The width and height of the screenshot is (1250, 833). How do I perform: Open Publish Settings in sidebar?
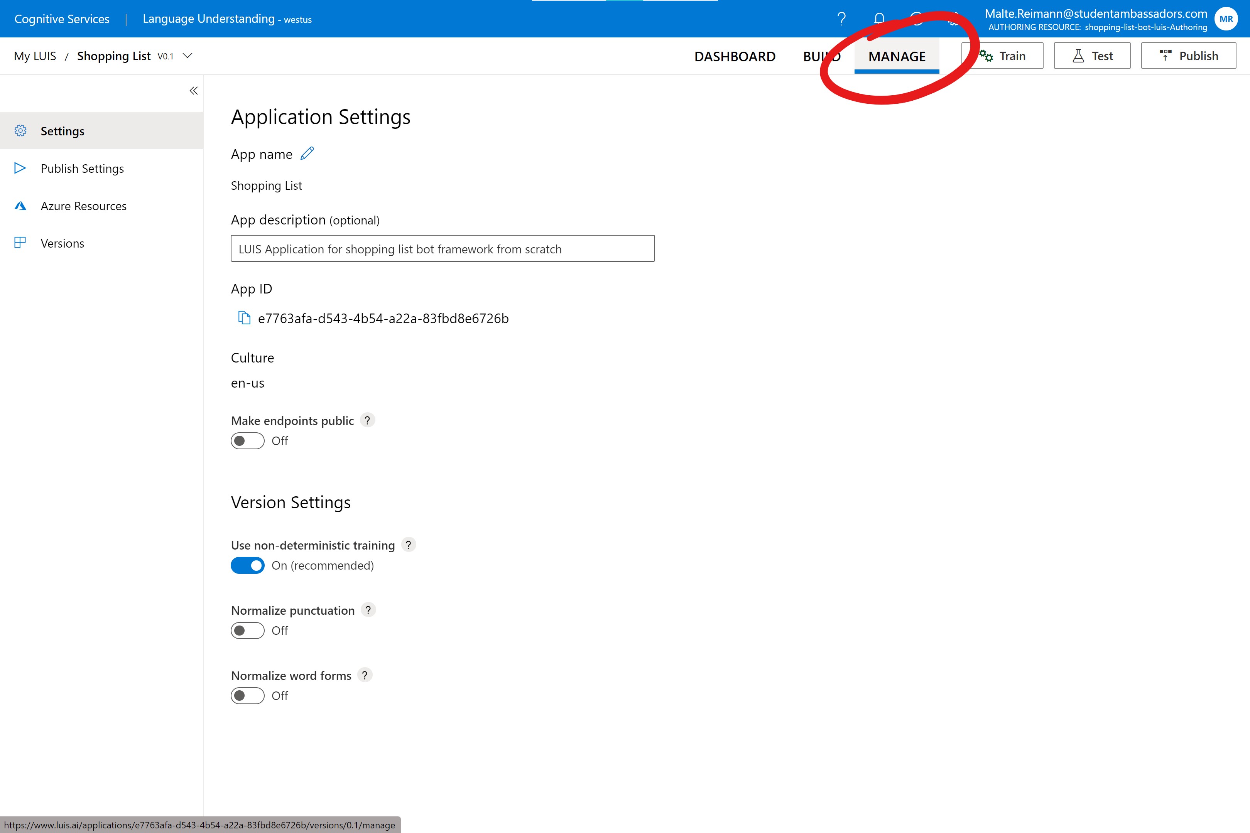pyautogui.click(x=81, y=168)
